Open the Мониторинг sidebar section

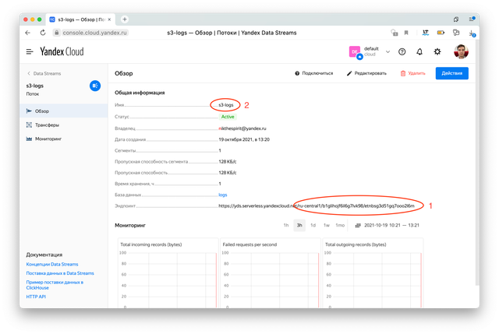[48, 138]
